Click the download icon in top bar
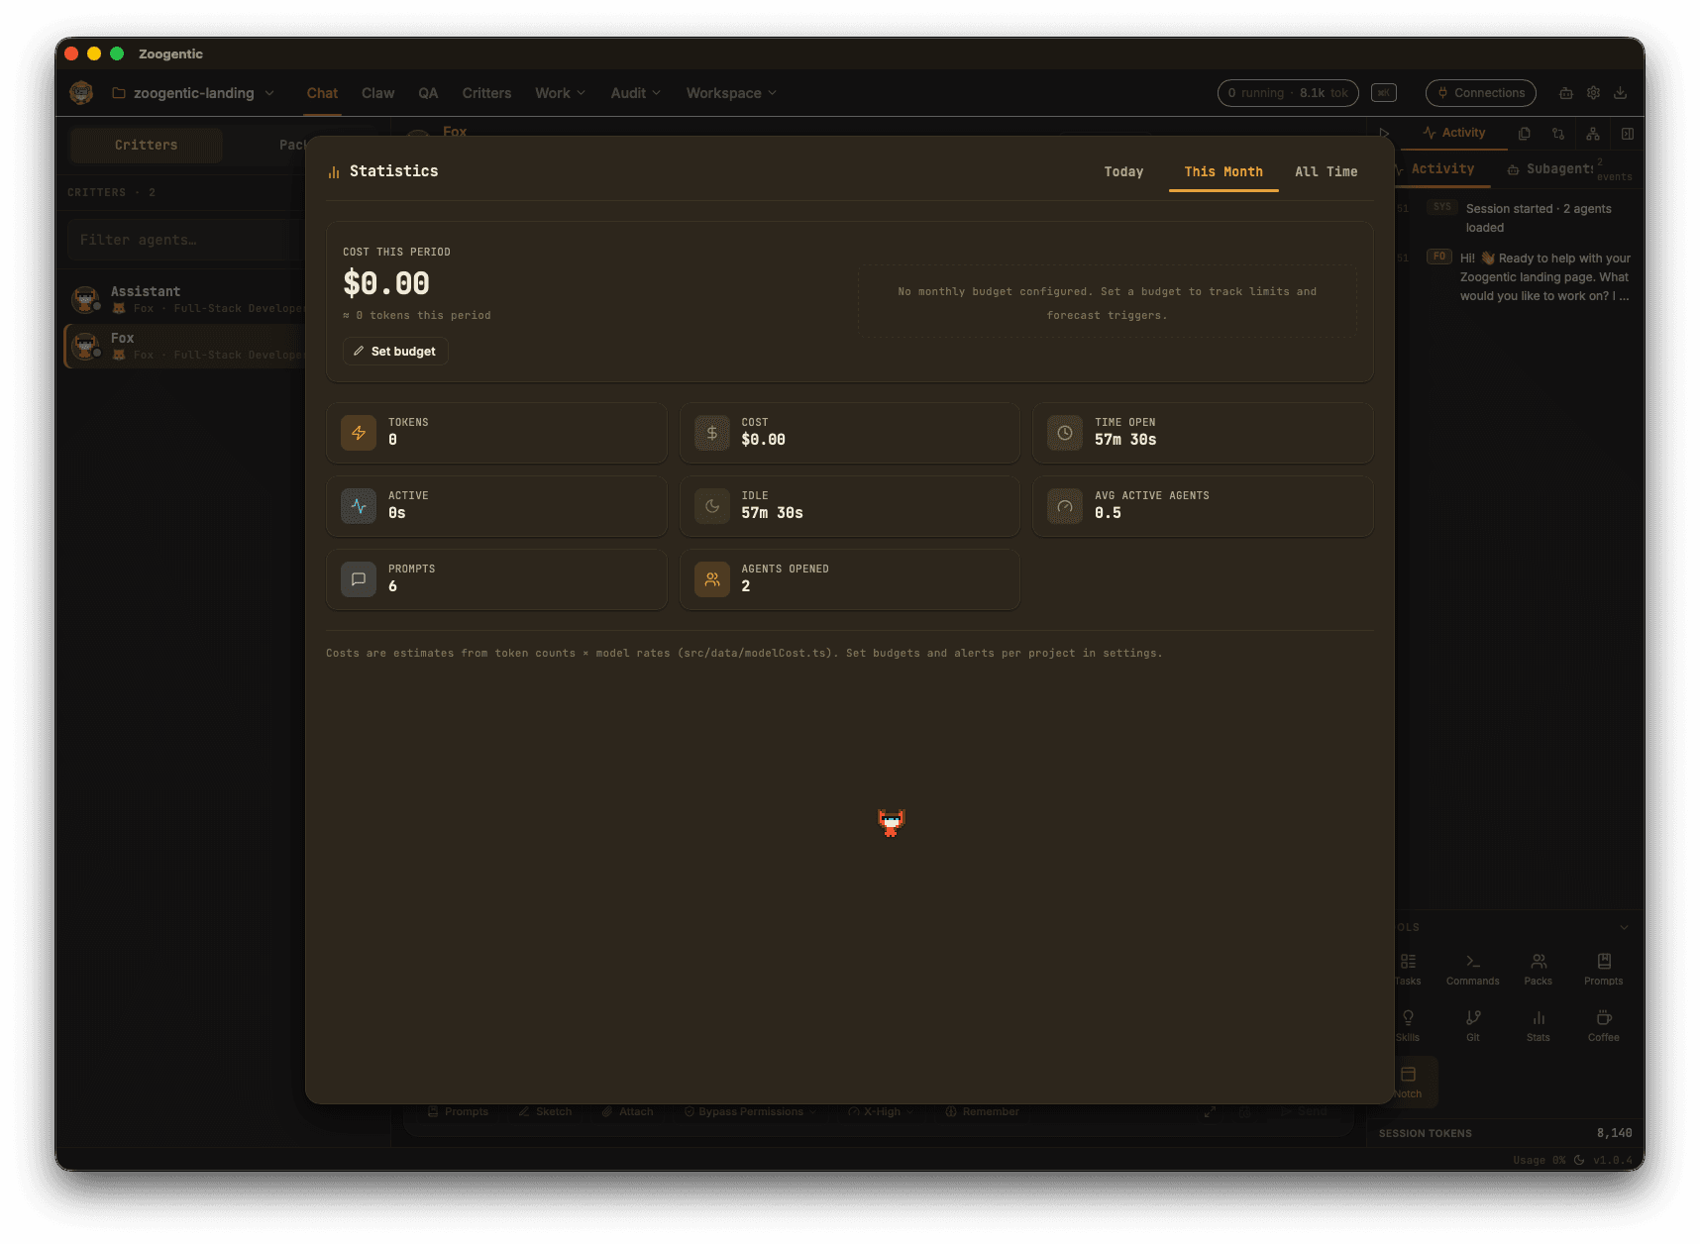The image size is (1700, 1244). tap(1620, 93)
